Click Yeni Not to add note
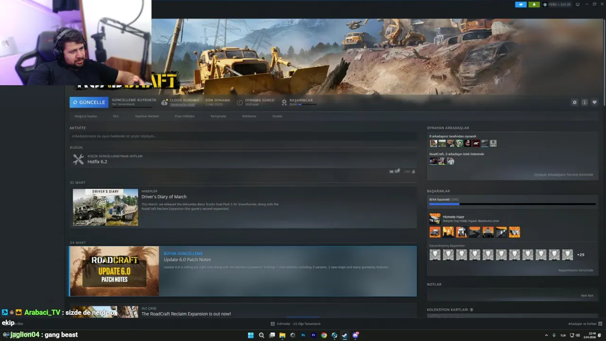This screenshot has height=341, width=606. [x=587, y=296]
